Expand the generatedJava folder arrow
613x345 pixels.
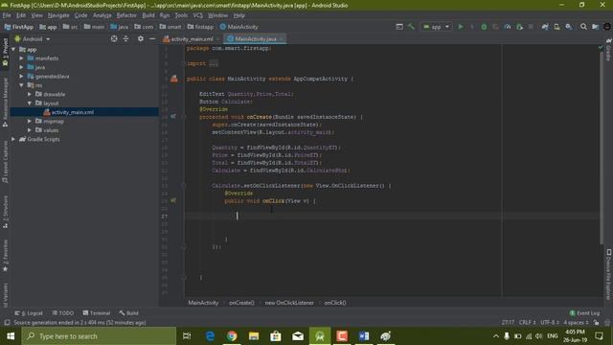coord(21,77)
